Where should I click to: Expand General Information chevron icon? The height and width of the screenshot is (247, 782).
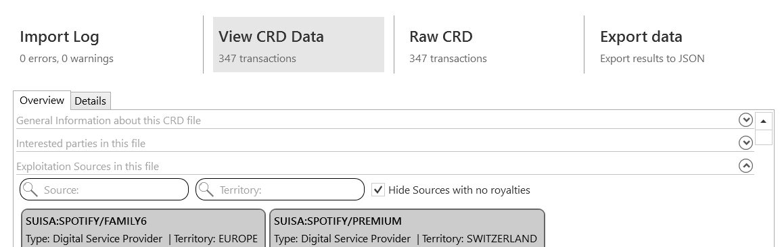coord(745,120)
